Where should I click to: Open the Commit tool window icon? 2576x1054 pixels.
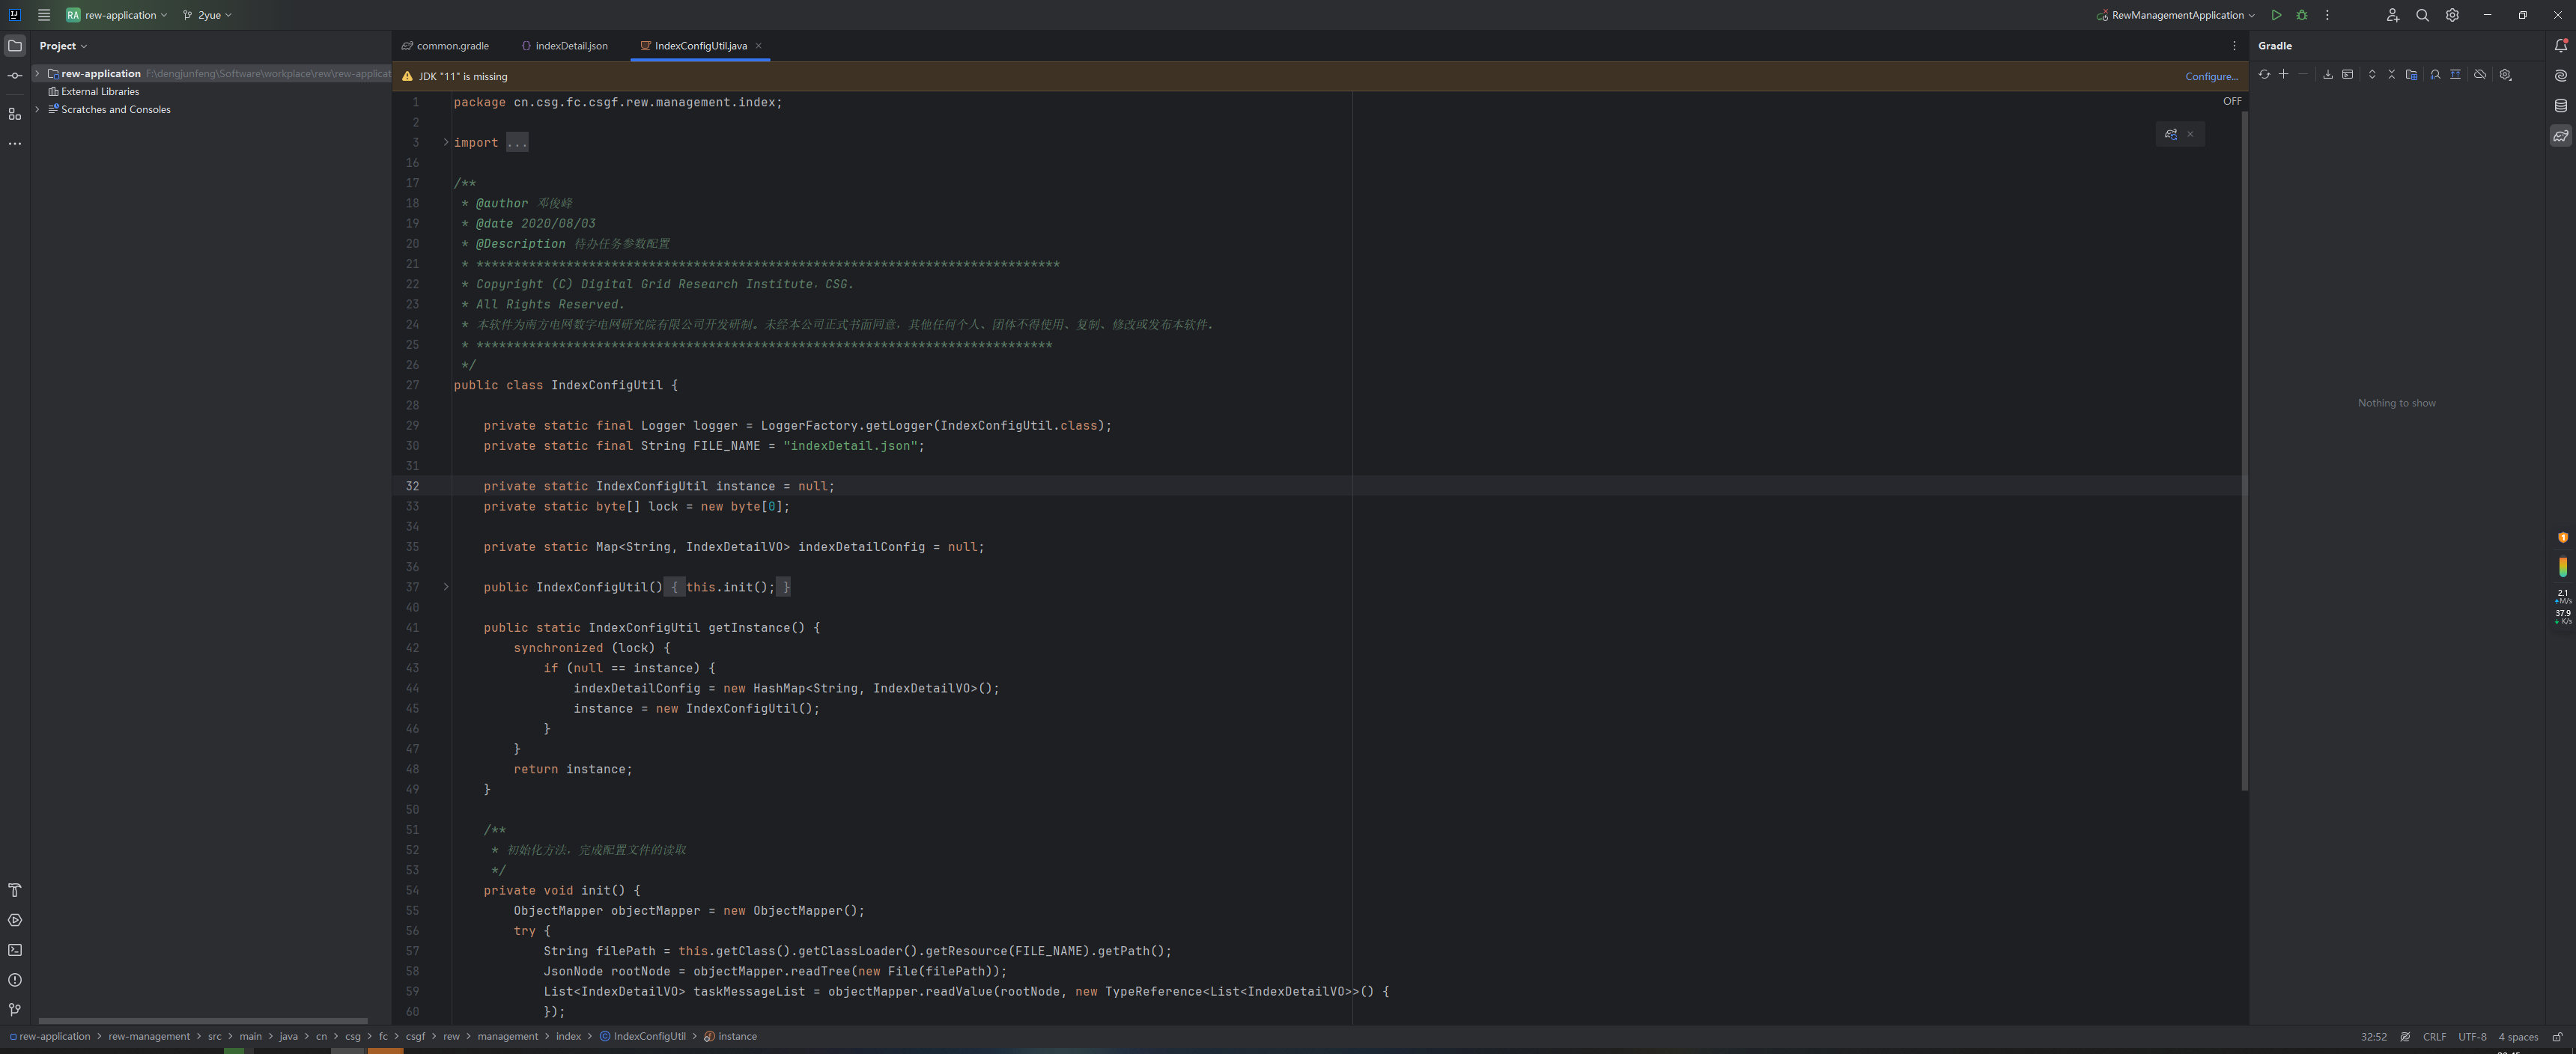coord(15,76)
